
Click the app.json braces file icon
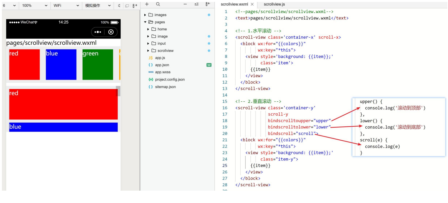point(151,65)
